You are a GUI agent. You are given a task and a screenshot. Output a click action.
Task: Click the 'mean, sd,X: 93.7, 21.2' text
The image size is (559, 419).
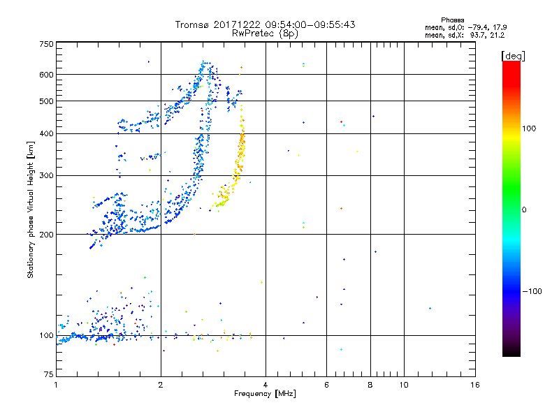click(x=465, y=35)
